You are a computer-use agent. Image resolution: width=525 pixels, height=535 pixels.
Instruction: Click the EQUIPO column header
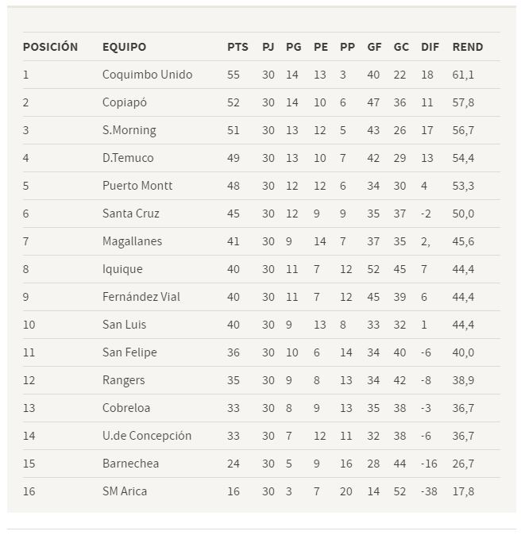click(124, 47)
